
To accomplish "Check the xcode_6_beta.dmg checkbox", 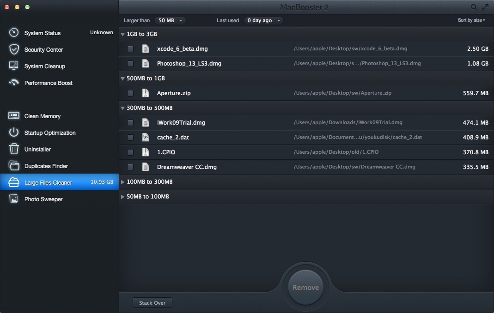I will click(130, 48).
